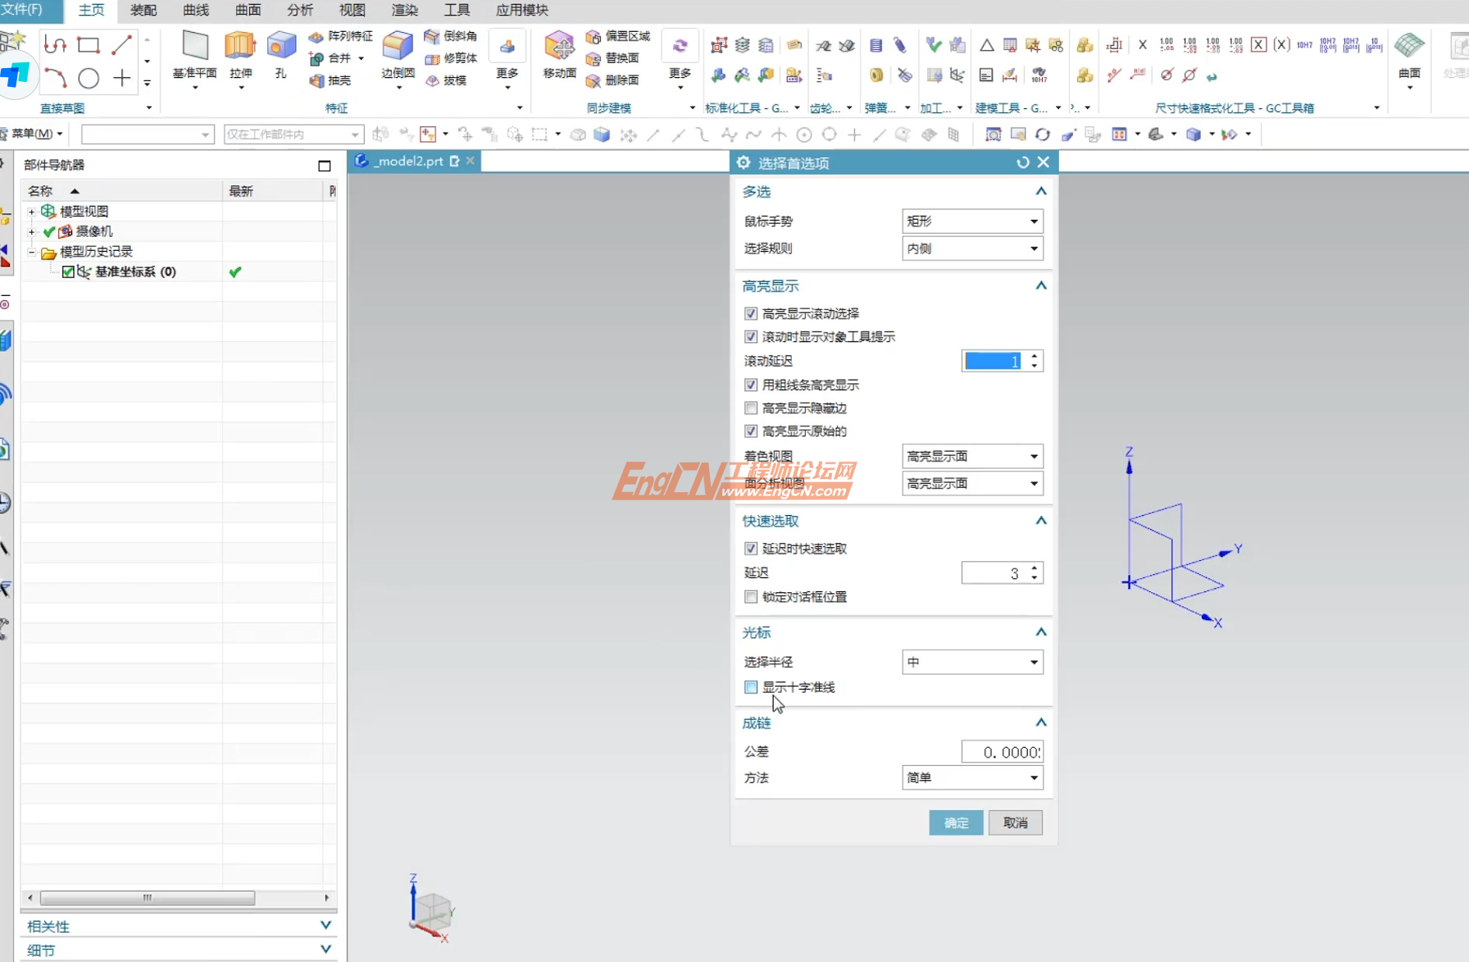Check the 锁定对话框位置 checkbox

pyautogui.click(x=750, y=597)
